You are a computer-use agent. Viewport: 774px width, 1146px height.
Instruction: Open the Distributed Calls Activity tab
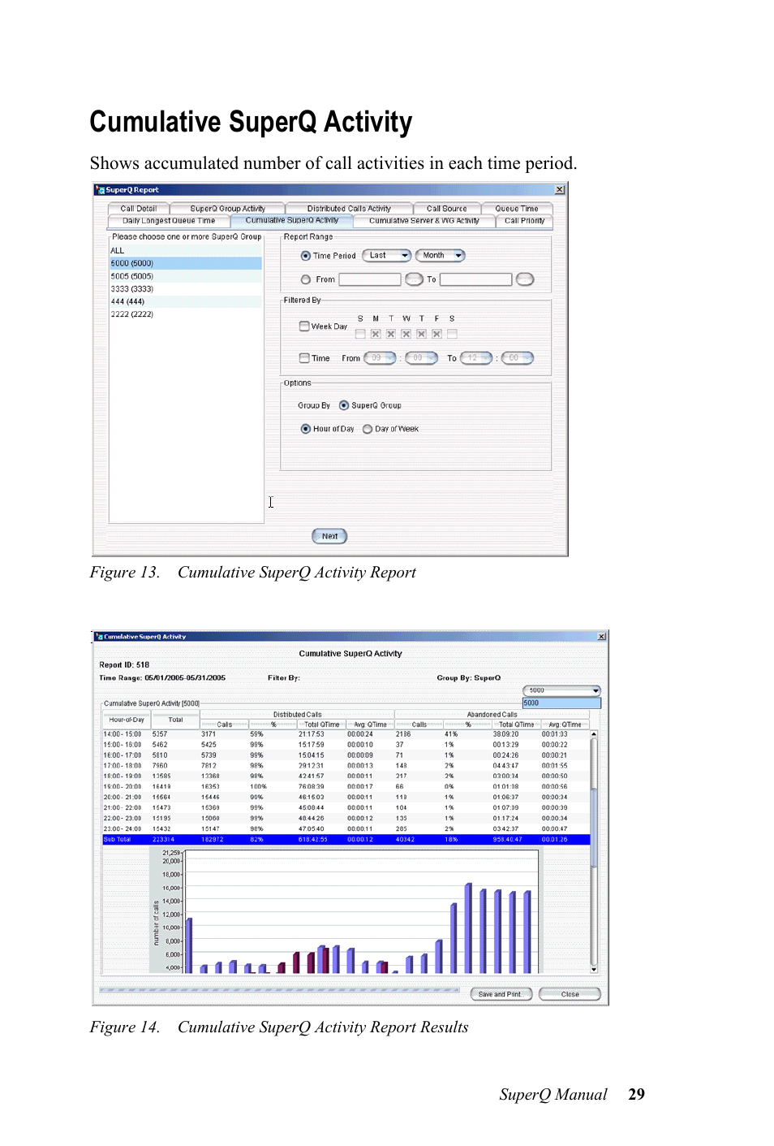click(x=349, y=209)
